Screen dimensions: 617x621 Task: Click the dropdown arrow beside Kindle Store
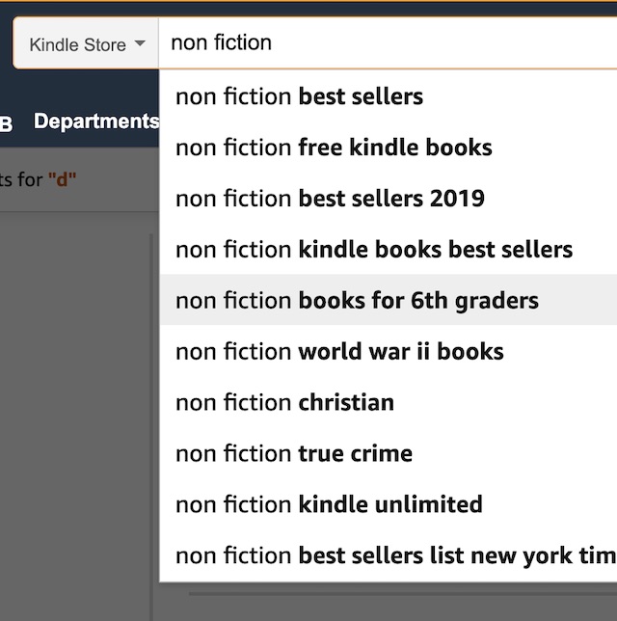tap(140, 42)
